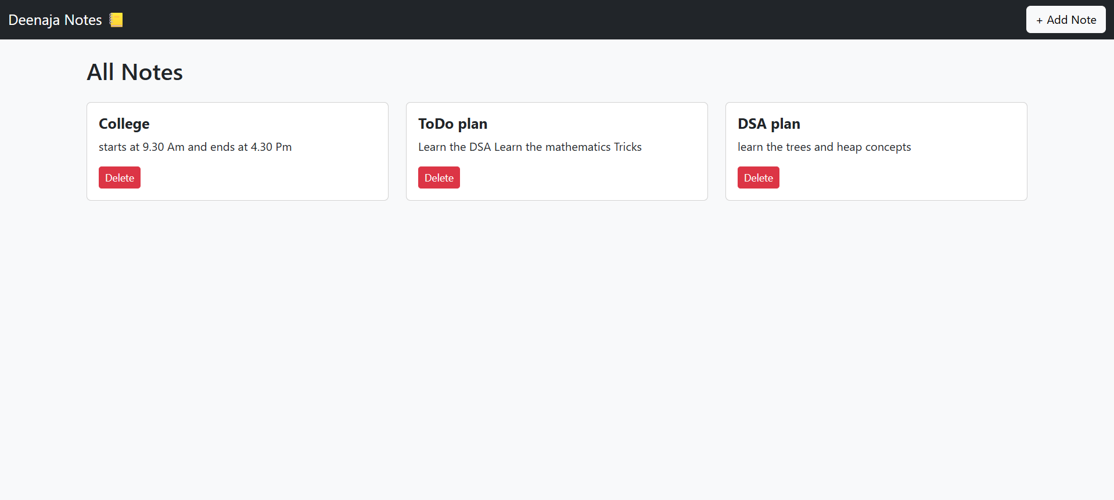Screen dimensions: 1114x500
Task: Click the ToDo plan description text
Action: 530,147
